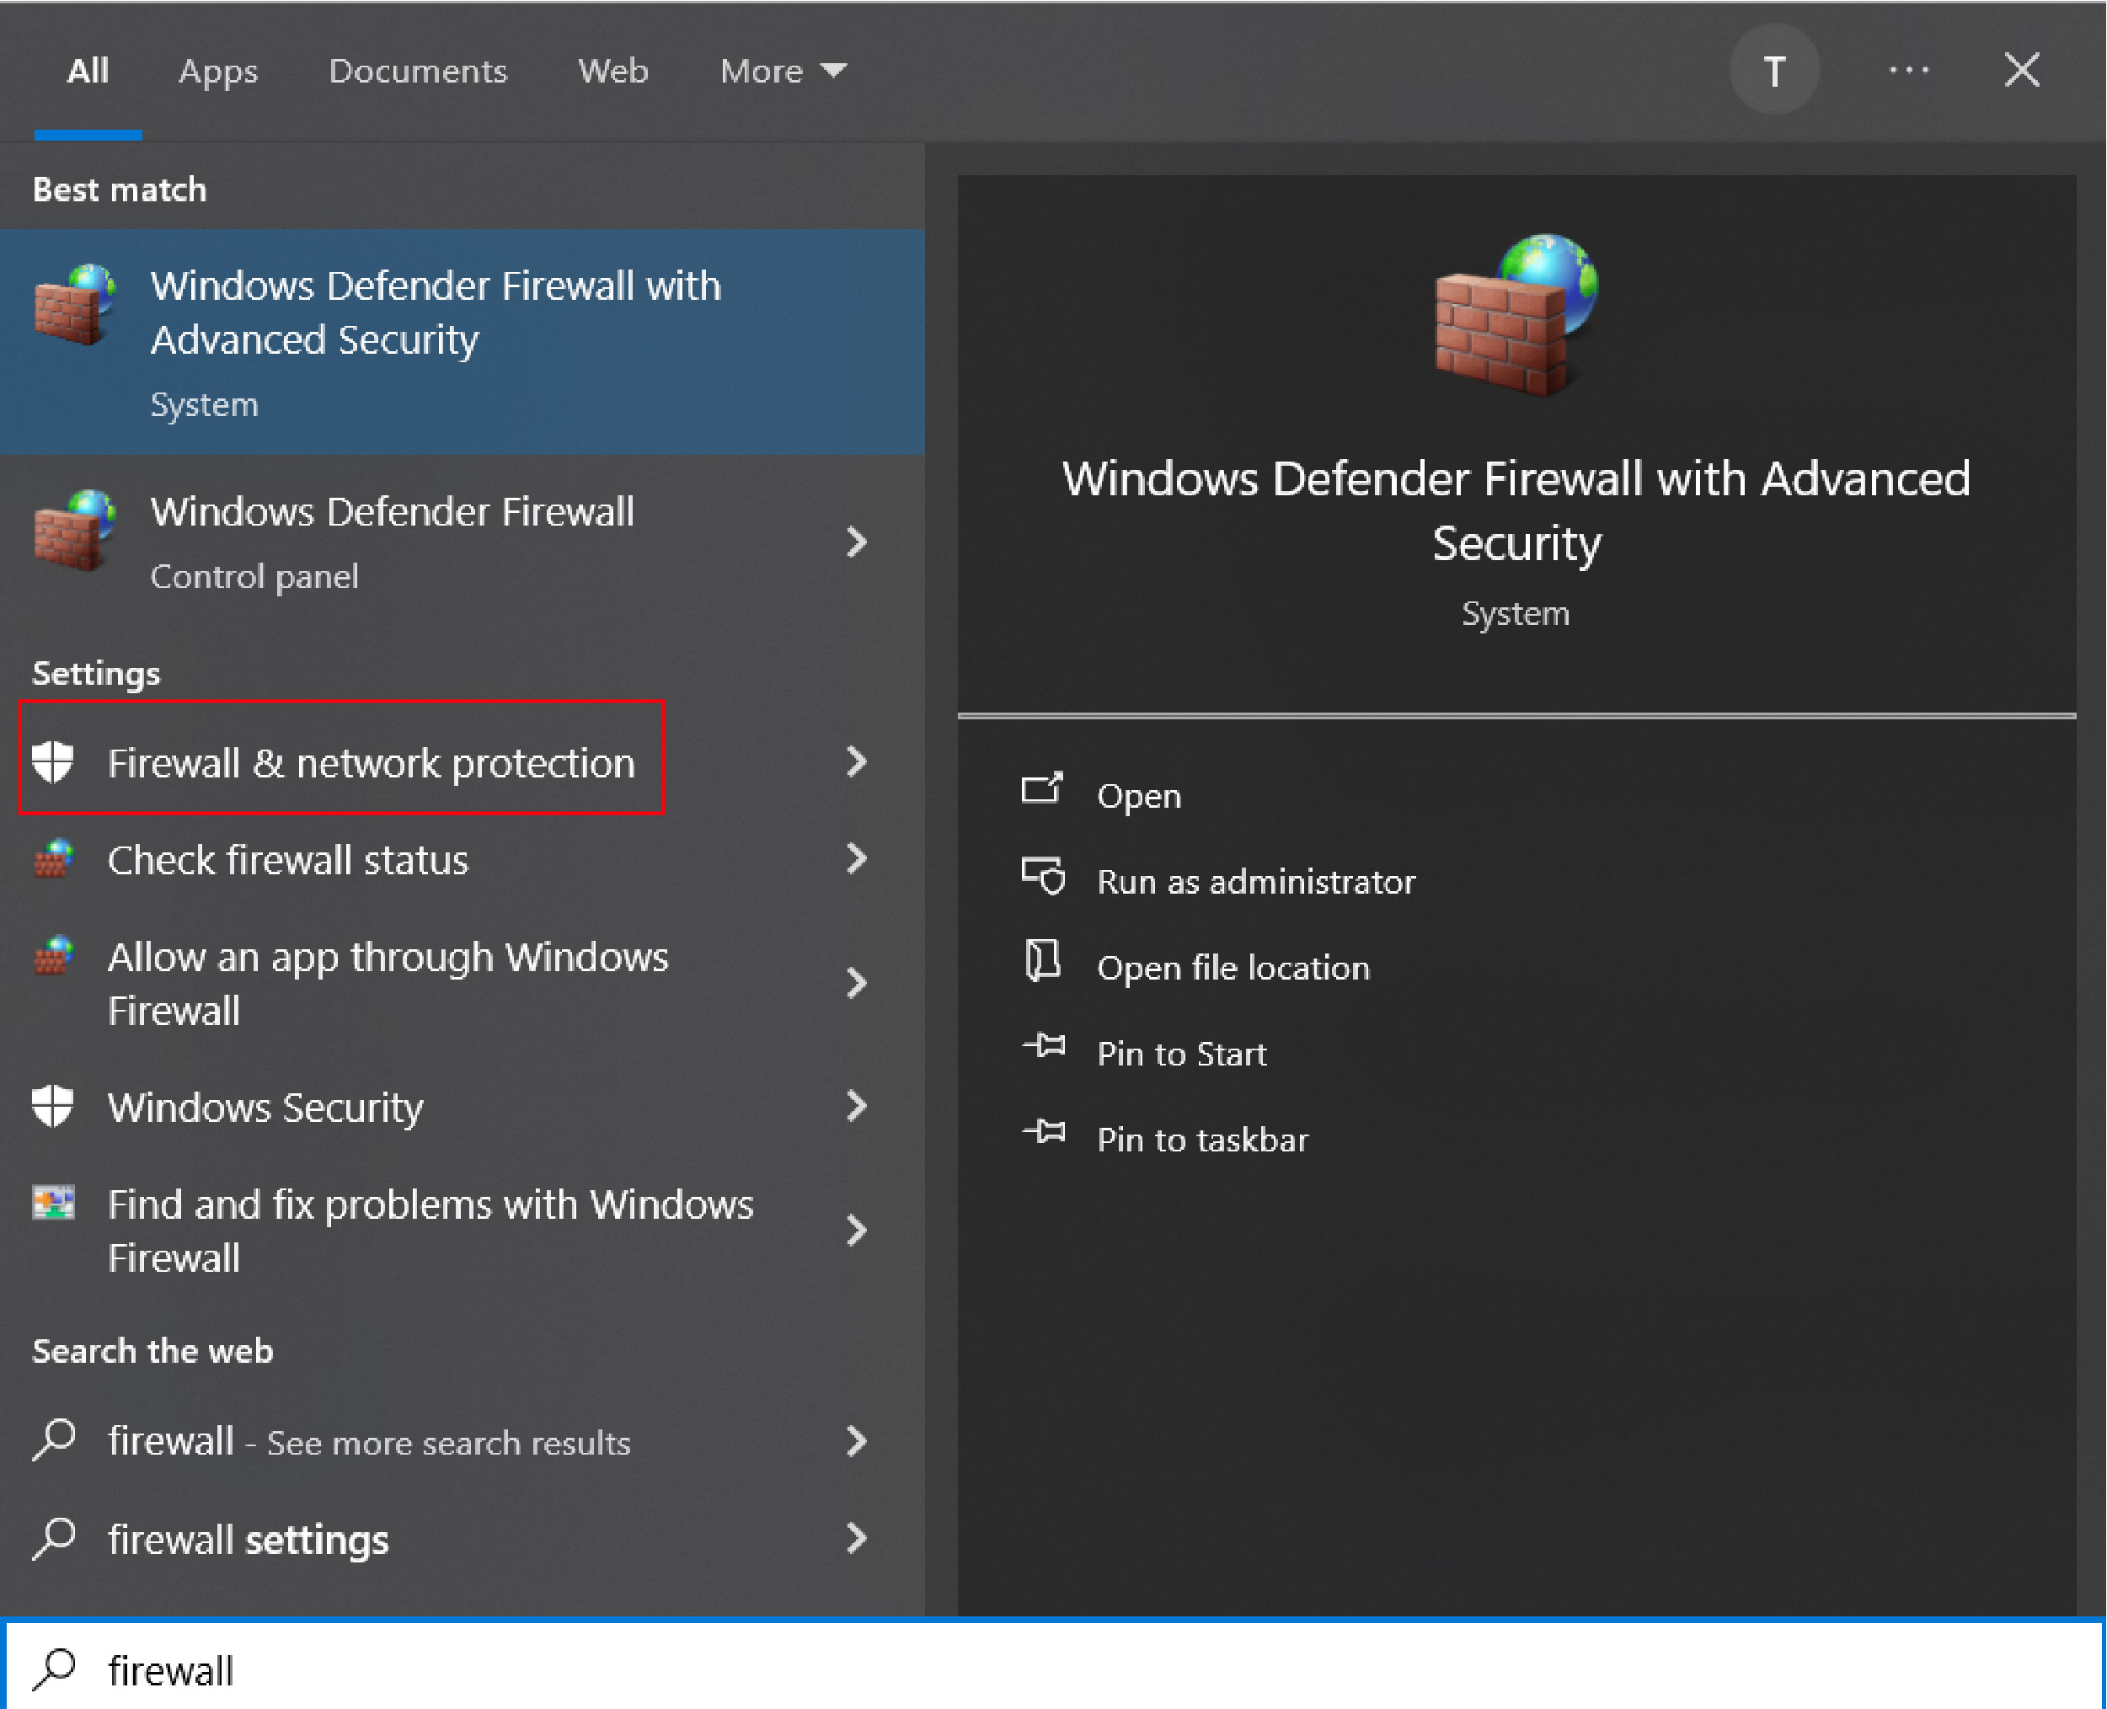Click the Check firewall status brick icon
Image resolution: width=2107 pixels, height=1709 pixels.
click(54, 858)
